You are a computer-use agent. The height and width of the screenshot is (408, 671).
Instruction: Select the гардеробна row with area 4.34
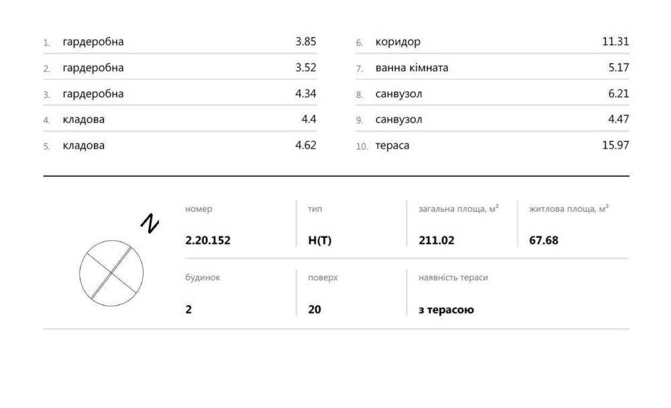click(x=93, y=94)
